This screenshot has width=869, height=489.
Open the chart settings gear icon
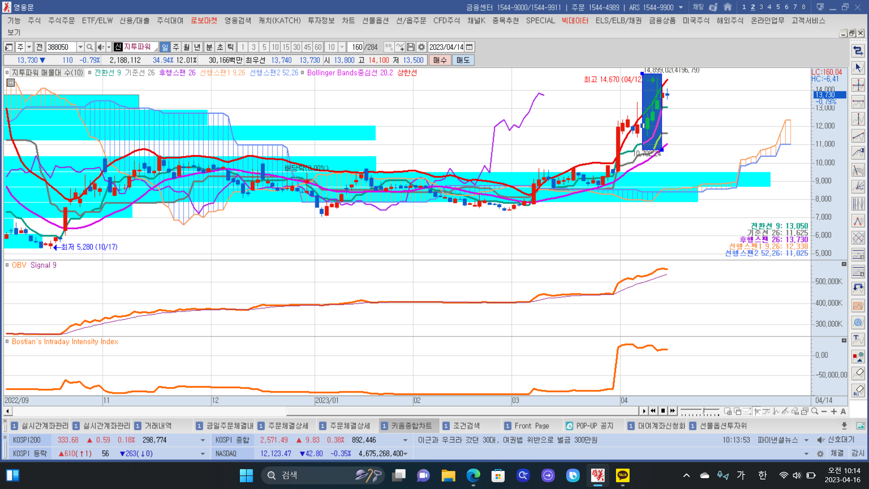421,47
